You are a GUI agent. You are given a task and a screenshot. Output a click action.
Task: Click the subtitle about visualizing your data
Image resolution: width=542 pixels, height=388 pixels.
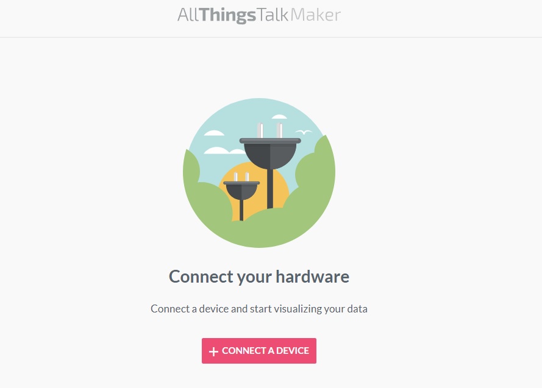coord(259,309)
